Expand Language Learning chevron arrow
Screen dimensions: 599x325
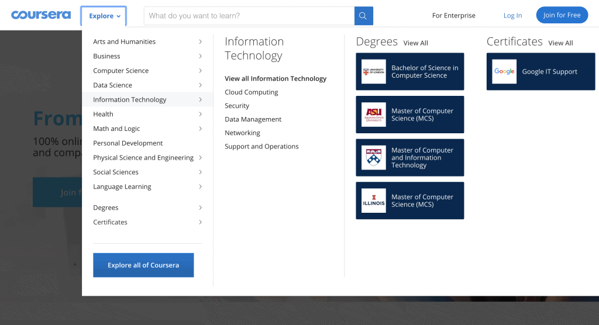(200, 186)
